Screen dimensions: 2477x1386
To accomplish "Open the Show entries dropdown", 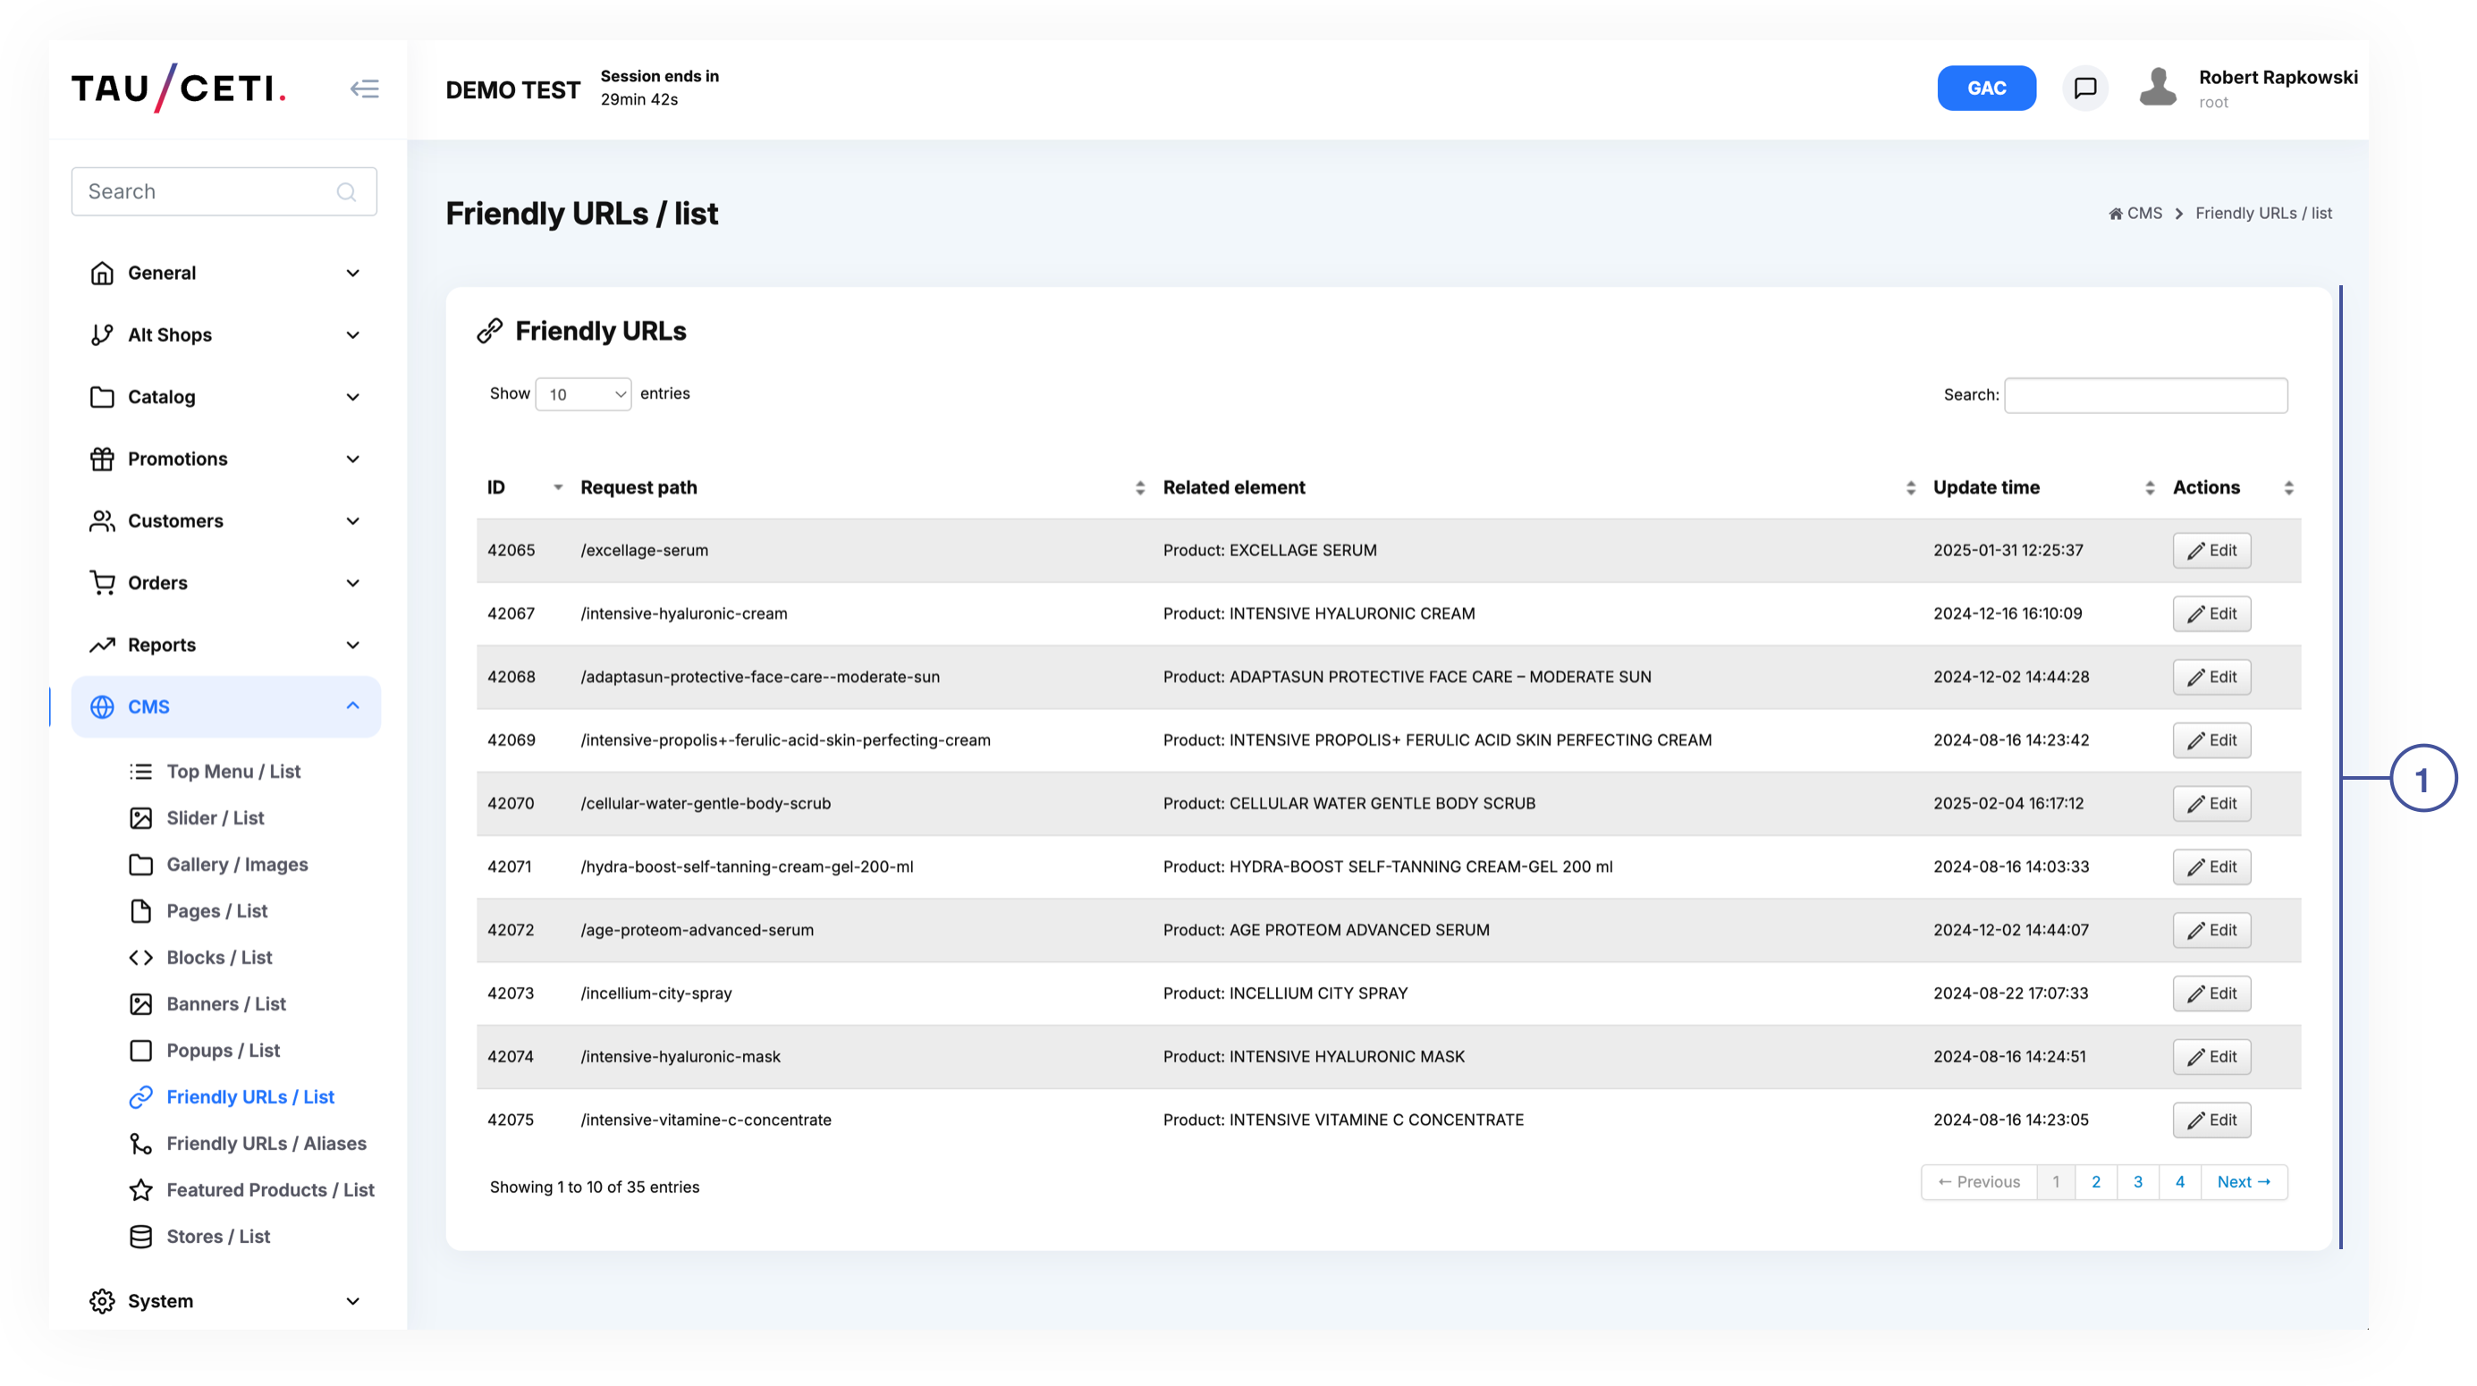I will point(584,394).
